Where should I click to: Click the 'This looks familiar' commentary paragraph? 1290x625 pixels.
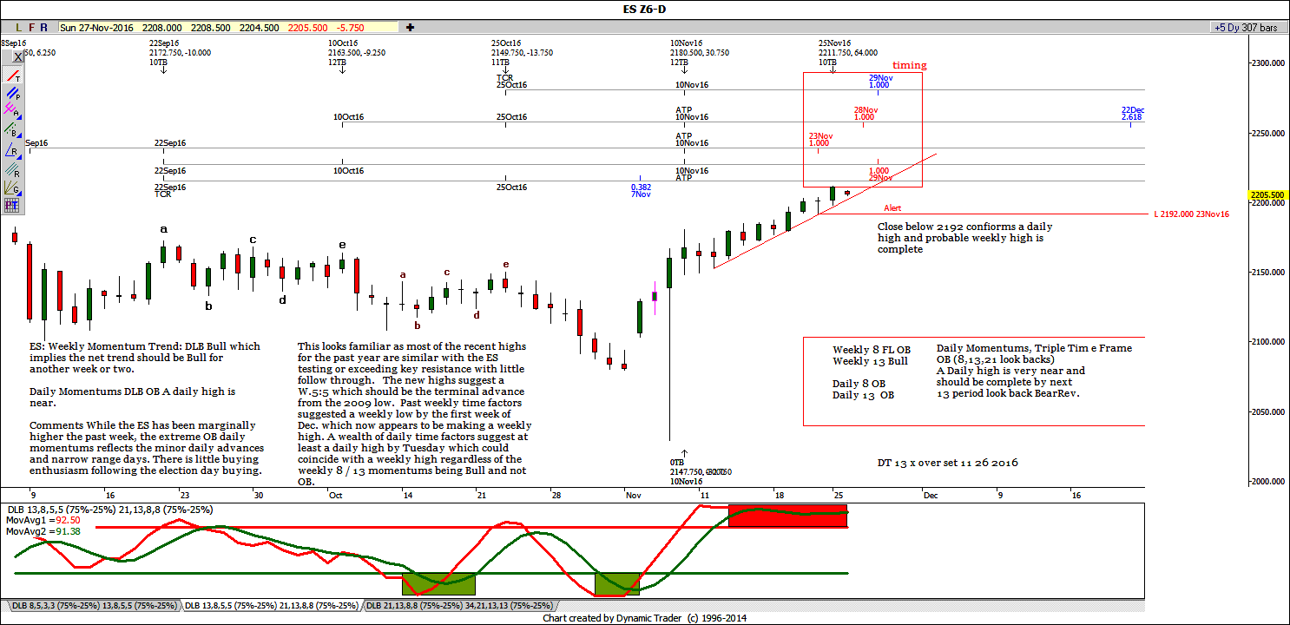tap(415, 413)
